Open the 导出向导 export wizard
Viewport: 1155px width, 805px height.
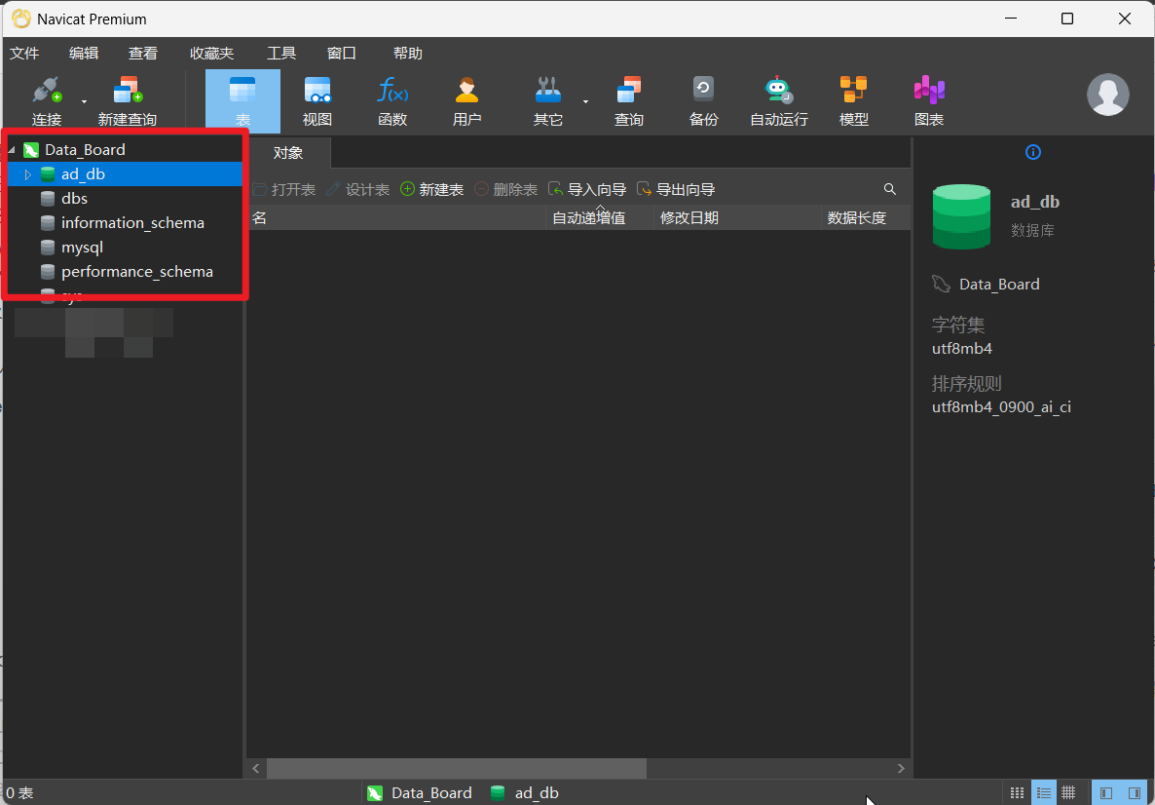point(676,189)
